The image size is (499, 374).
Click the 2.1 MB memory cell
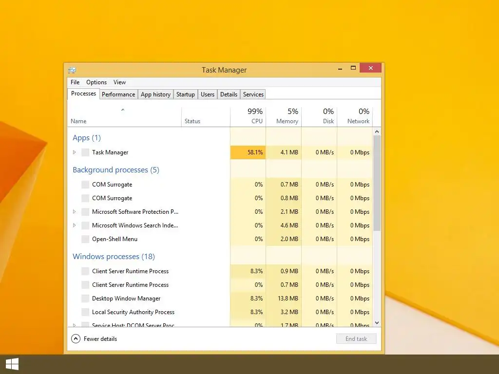284,212
